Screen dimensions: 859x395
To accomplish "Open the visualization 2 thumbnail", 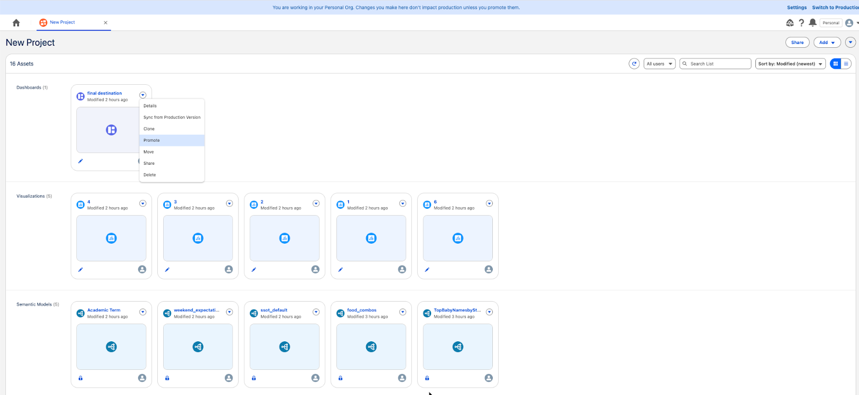I will tap(285, 238).
